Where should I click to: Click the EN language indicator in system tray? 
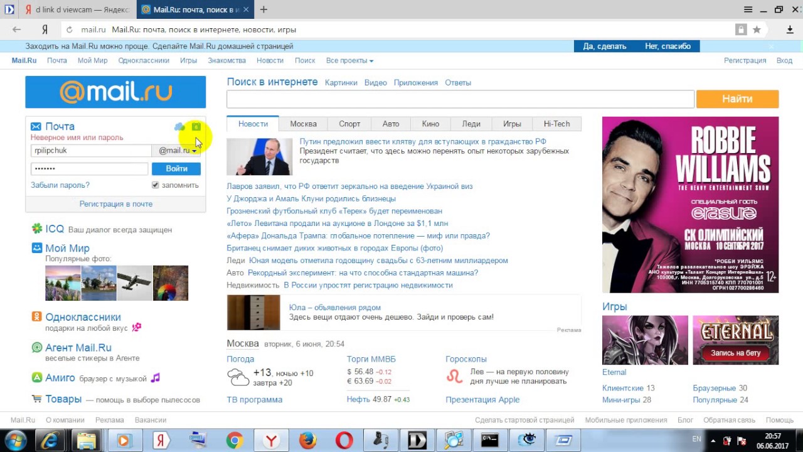tap(696, 438)
